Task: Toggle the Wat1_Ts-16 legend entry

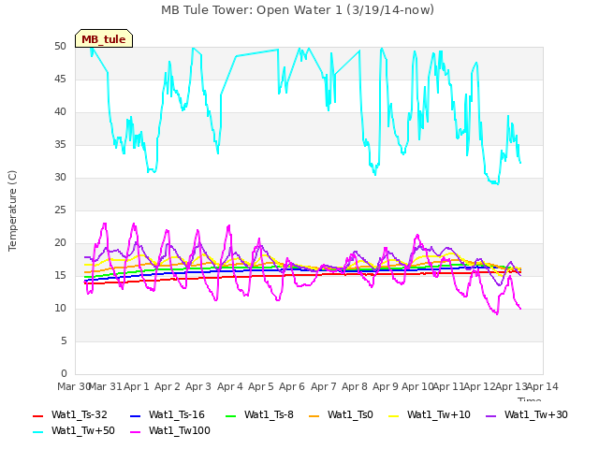Action: pyautogui.click(x=168, y=414)
